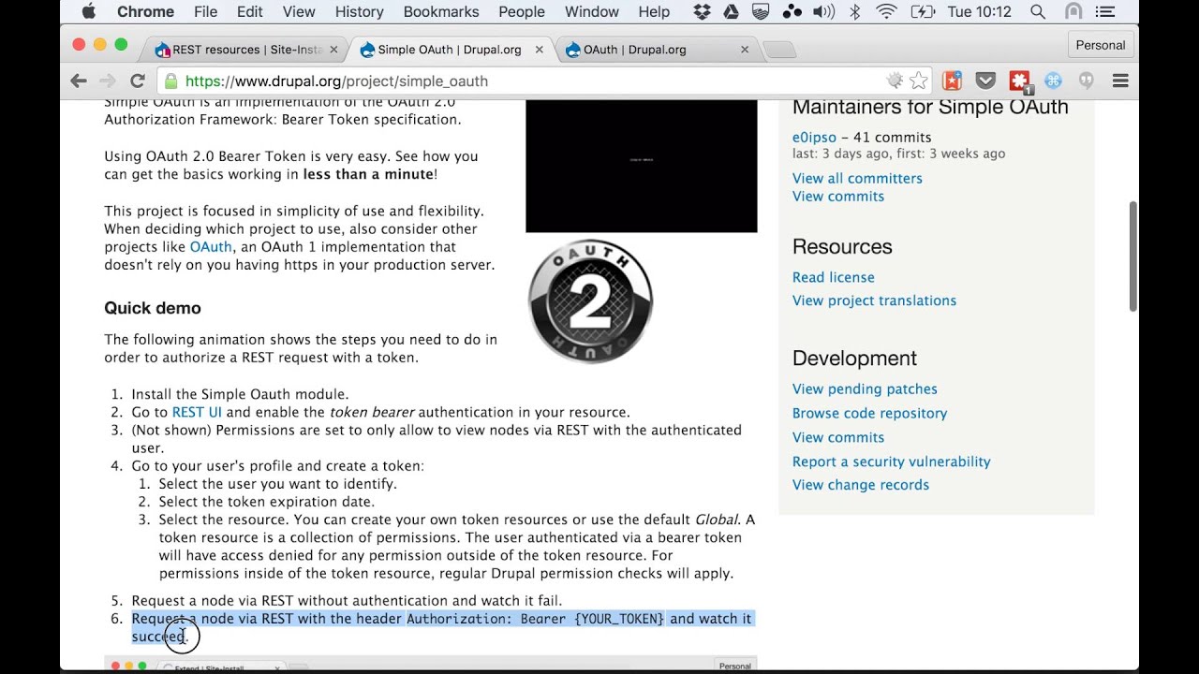Open the Chrome application menu
Viewport: 1199px width, 674px height.
coord(145,11)
